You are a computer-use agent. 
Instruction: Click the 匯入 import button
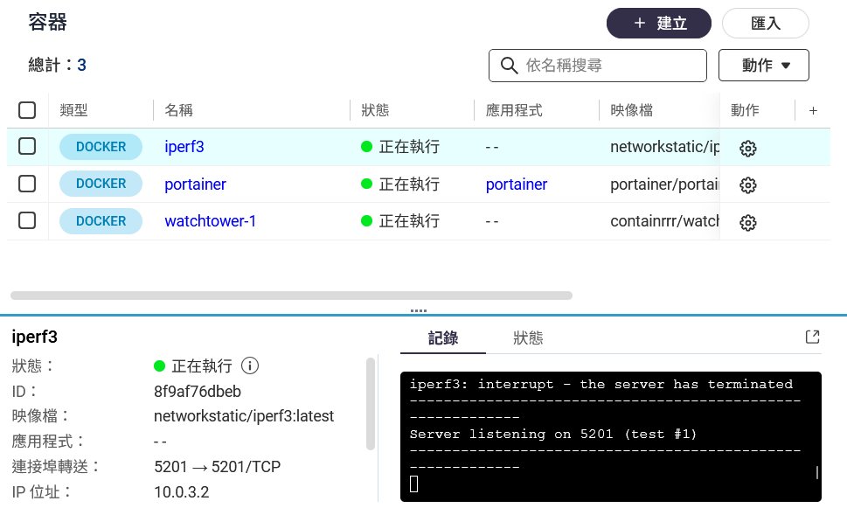(765, 24)
